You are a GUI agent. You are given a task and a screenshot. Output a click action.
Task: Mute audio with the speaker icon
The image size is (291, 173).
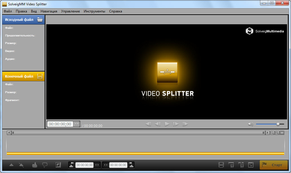point(251,124)
